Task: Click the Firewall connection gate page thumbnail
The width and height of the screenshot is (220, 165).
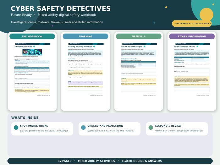Action: pos(139,69)
